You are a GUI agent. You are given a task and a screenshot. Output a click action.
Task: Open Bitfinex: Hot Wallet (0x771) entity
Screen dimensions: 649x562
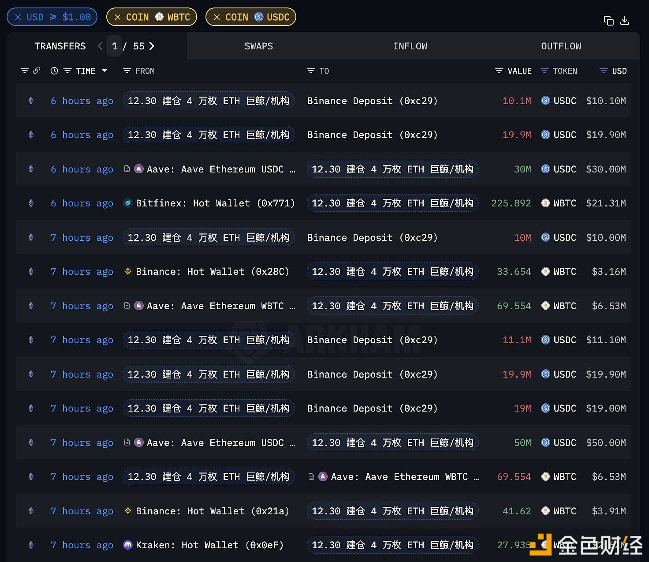pos(215,203)
